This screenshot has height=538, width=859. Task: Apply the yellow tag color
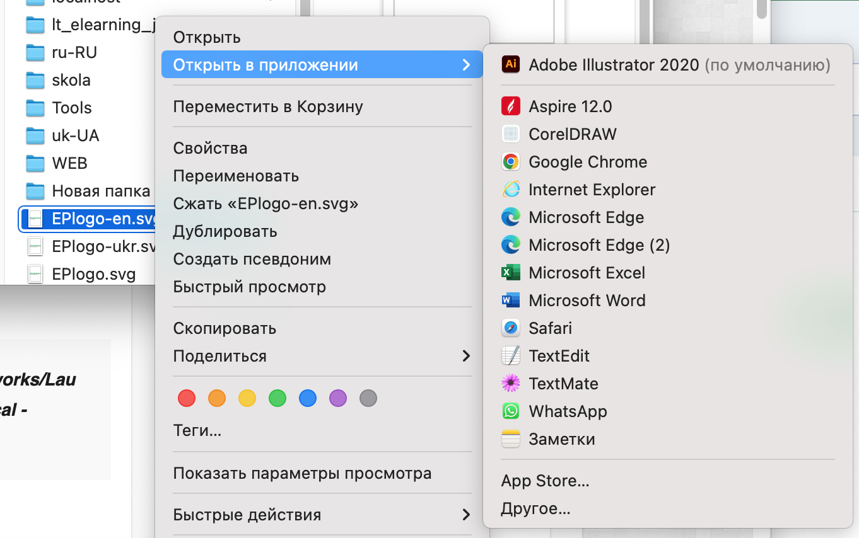click(x=247, y=398)
